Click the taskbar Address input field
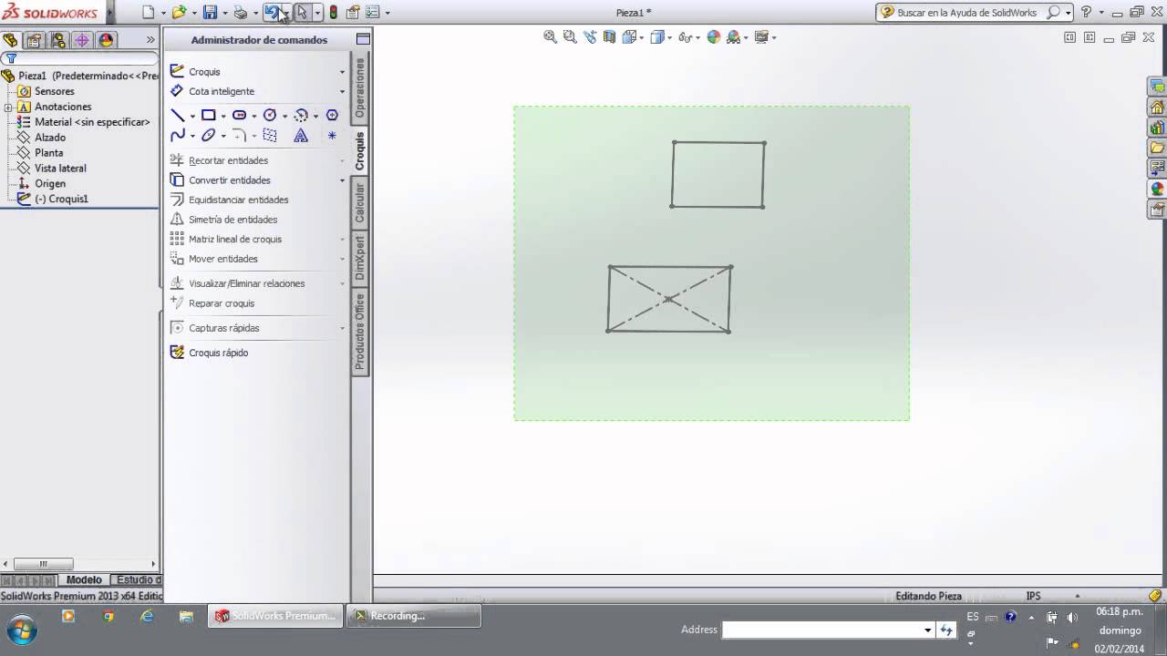This screenshot has width=1167, height=656. pyautogui.click(x=828, y=630)
